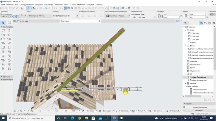Click the Undo arrow in the toolbar

[2, 8]
